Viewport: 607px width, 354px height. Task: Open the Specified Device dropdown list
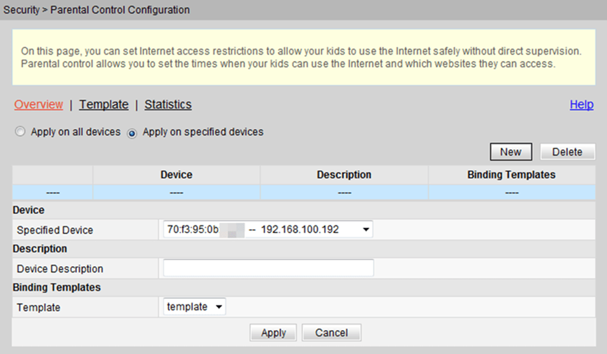[268, 229]
